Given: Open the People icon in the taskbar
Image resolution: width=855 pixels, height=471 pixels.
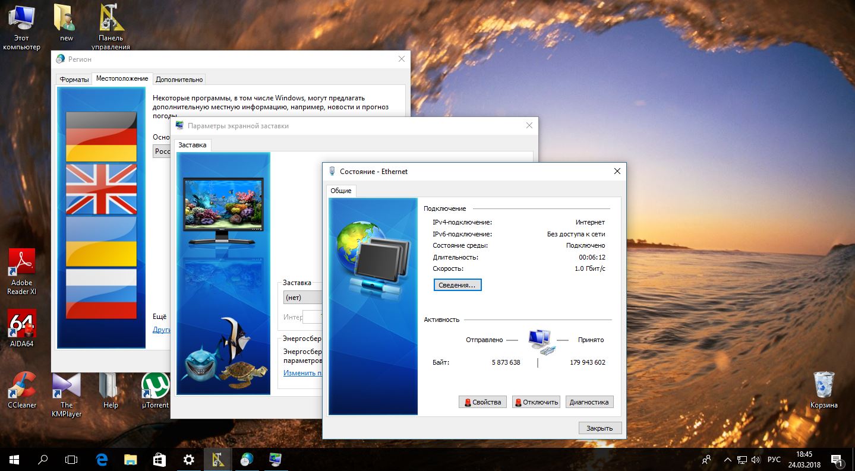Looking at the screenshot, I should [706, 459].
